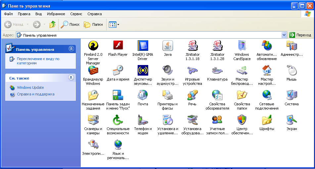The width and height of the screenshot is (315, 169).
Task: Open Дата и время icon
Action: [x=118, y=71]
